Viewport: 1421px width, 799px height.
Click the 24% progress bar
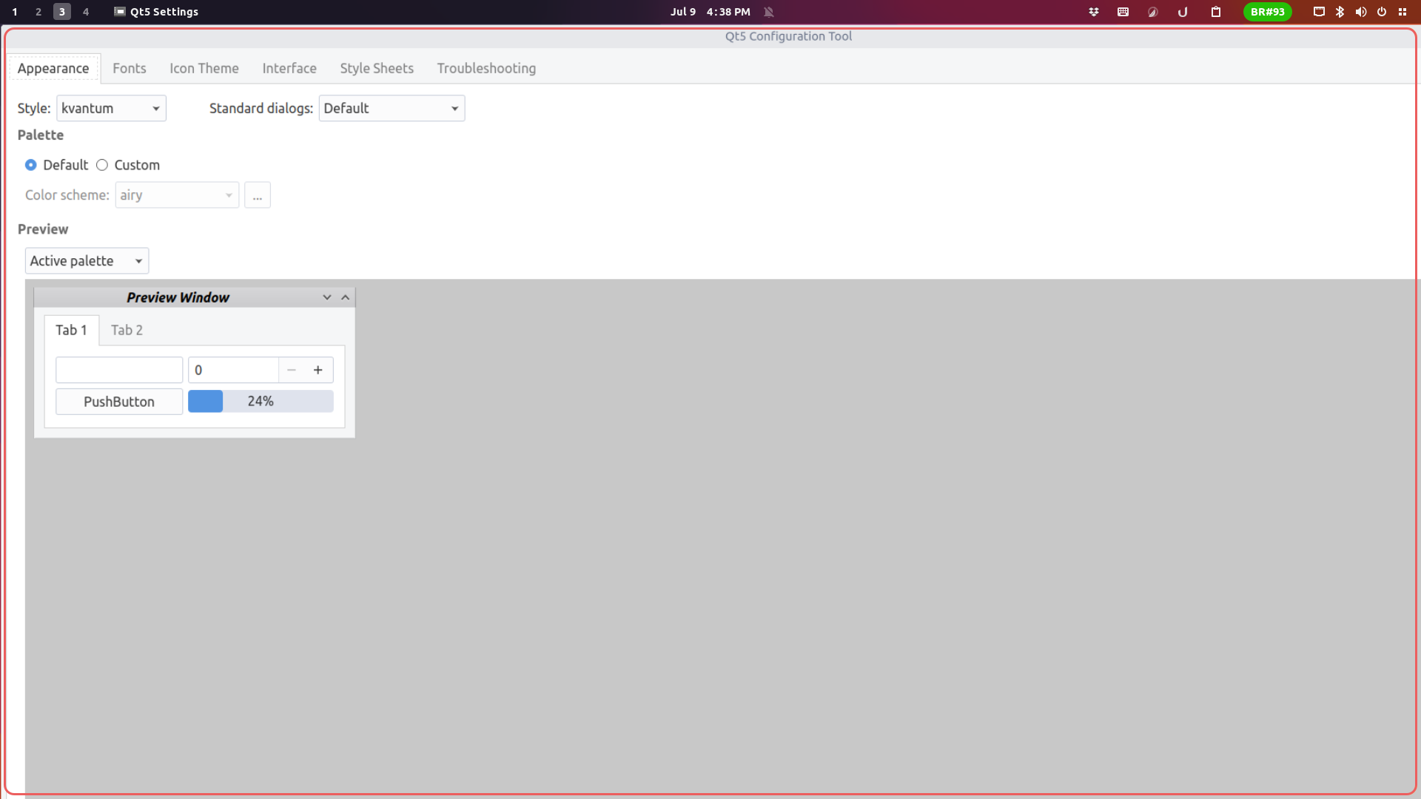click(x=260, y=401)
